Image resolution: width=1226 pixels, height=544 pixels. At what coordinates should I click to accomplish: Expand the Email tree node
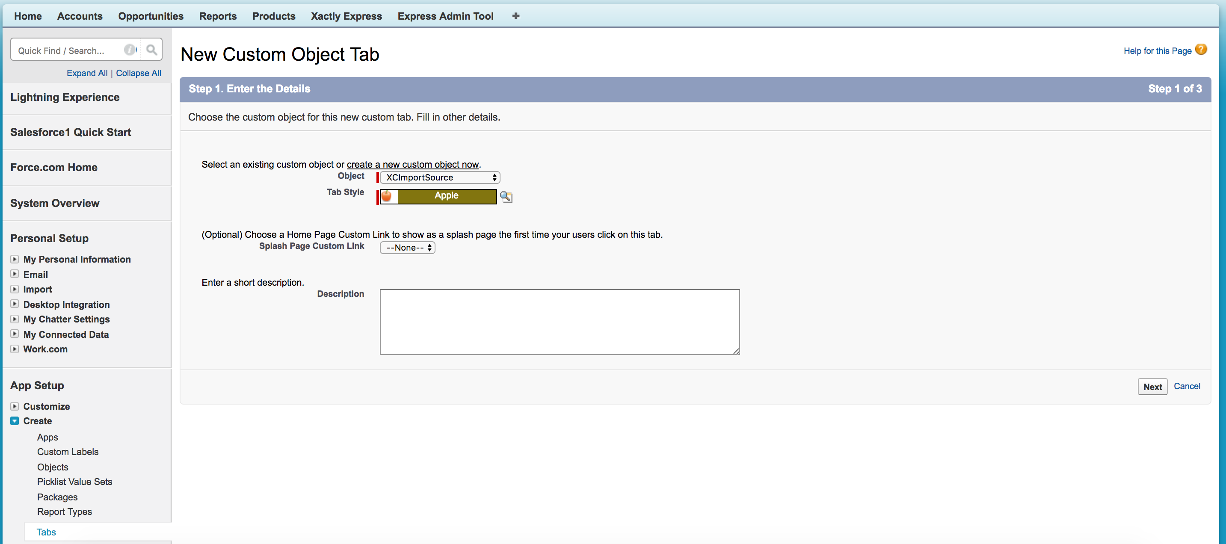coord(15,274)
